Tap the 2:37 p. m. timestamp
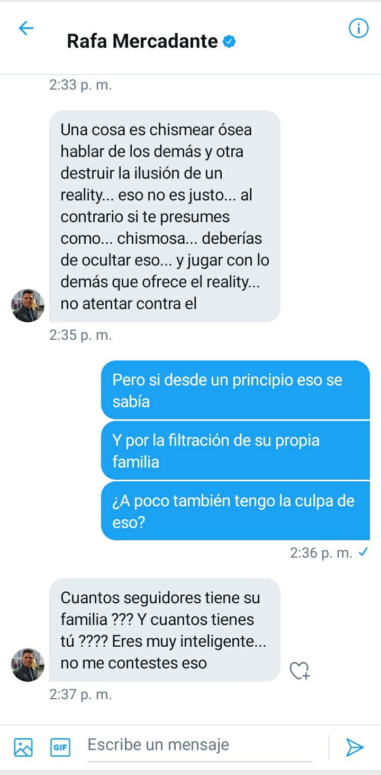381x775 pixels. point(80,694)
